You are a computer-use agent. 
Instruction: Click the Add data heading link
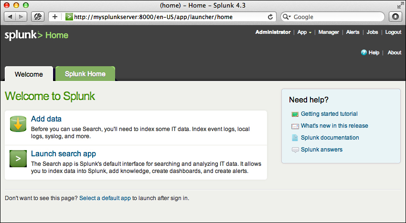pos(46,119)
